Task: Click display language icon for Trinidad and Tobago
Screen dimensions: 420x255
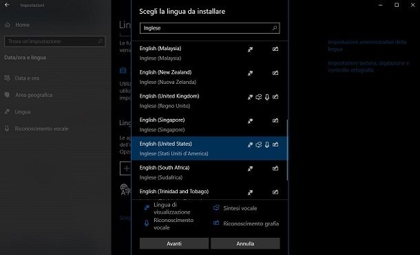Action: (250, 192)
